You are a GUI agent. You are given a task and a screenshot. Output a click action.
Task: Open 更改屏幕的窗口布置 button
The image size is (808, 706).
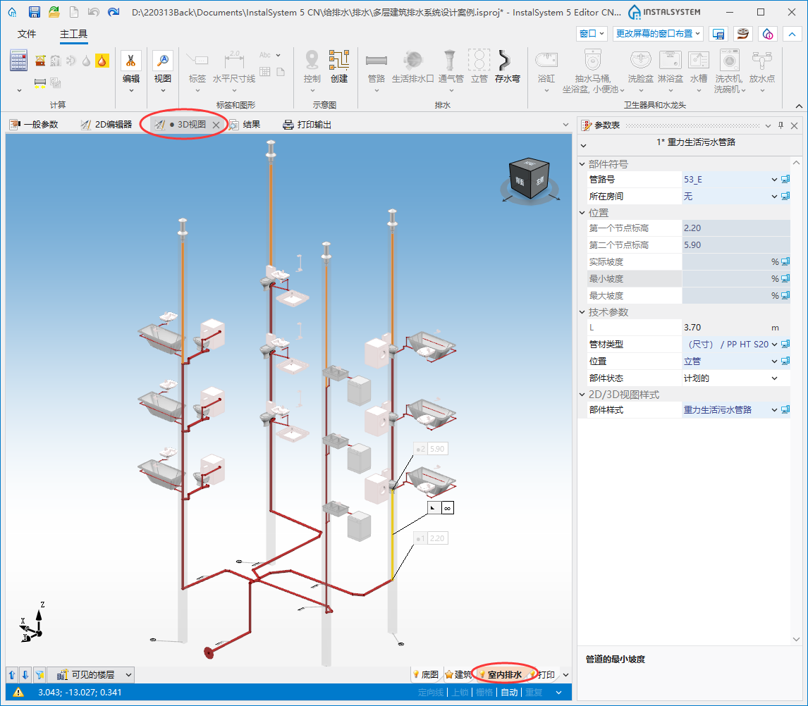point(659,34)
